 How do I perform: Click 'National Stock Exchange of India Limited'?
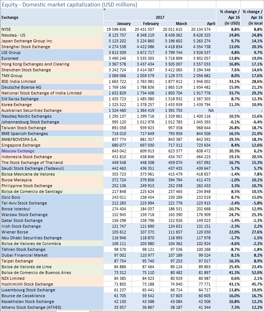(x=52, y=93)
